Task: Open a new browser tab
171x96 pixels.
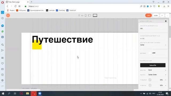Action: pyautogui.click(x=32, y=2)
